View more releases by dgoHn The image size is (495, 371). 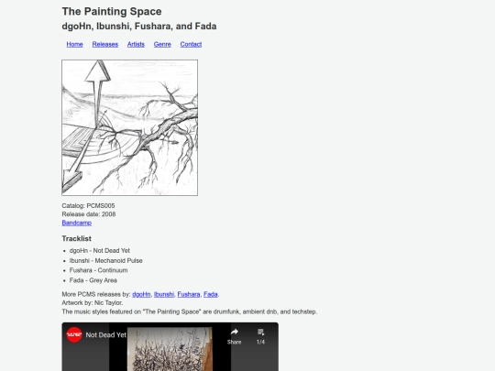pyautogui.click(x=141, y=294)
